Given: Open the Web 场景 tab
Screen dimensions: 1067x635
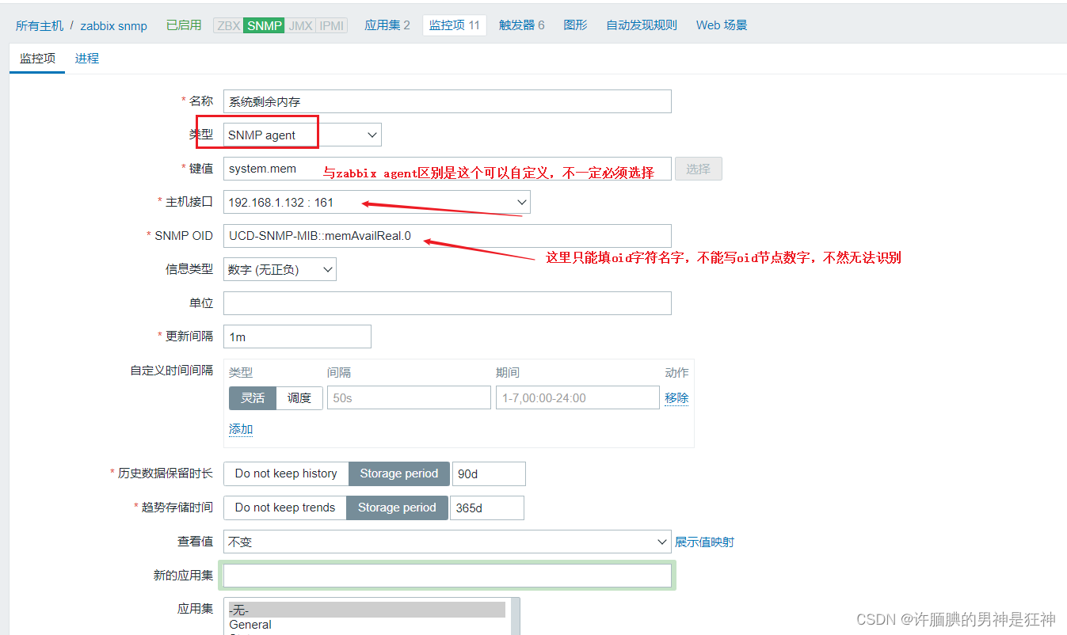Looking at the screenshot, I should pyautogui.click(x=722, y=25).
